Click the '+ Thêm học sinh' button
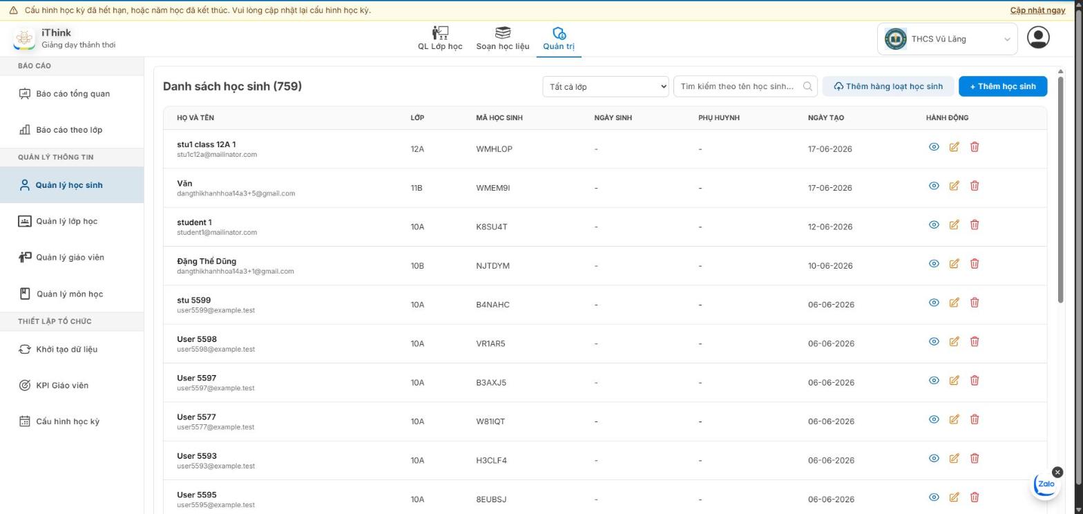1083x514 pixels. 1003,86
